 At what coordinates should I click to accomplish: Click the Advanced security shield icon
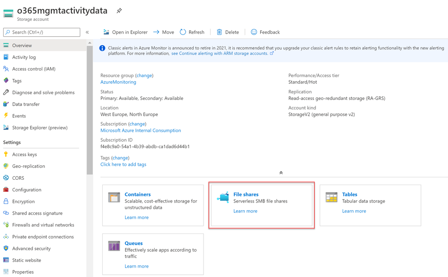coord(6,248)
